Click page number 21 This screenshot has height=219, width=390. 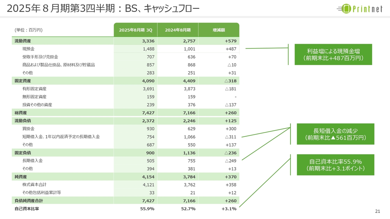pyautogui.click(x=378, y=212)
